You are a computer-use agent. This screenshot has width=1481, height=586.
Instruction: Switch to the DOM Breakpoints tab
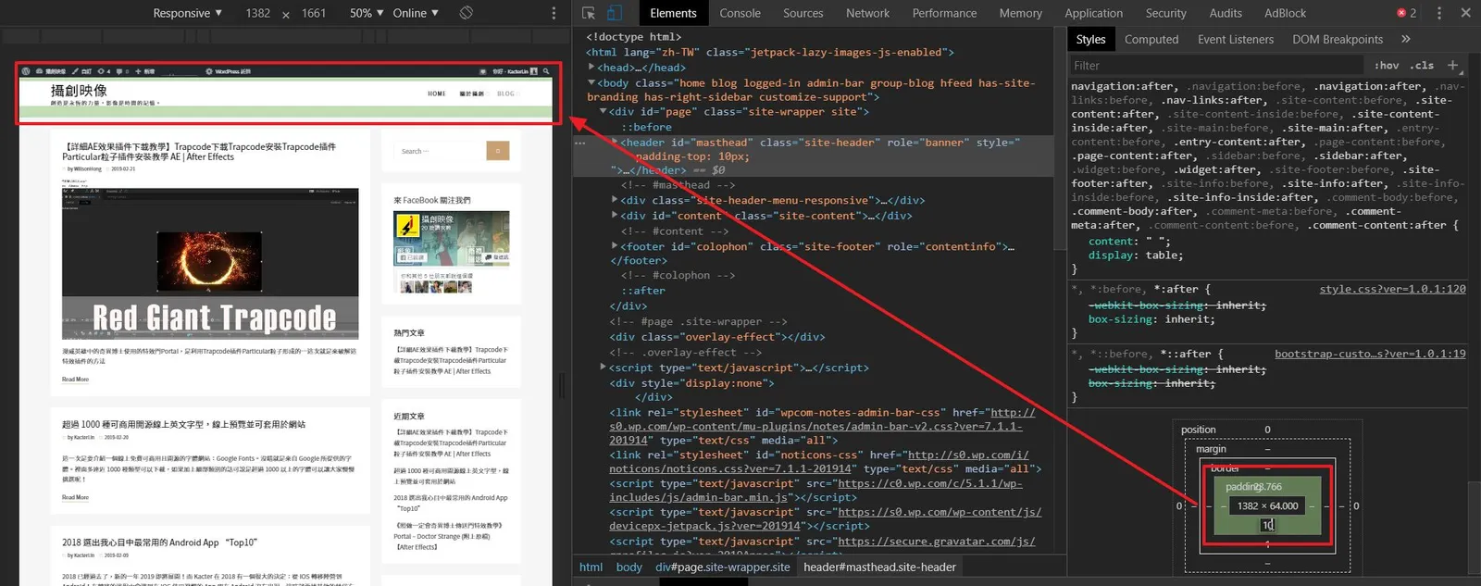click(1338, 39)
